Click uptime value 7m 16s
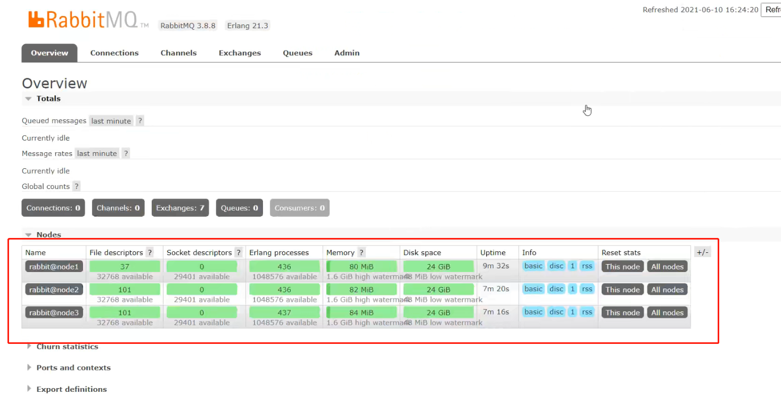Image resolution: width=781 pixels, height=395 pixels. coord(496,311)
